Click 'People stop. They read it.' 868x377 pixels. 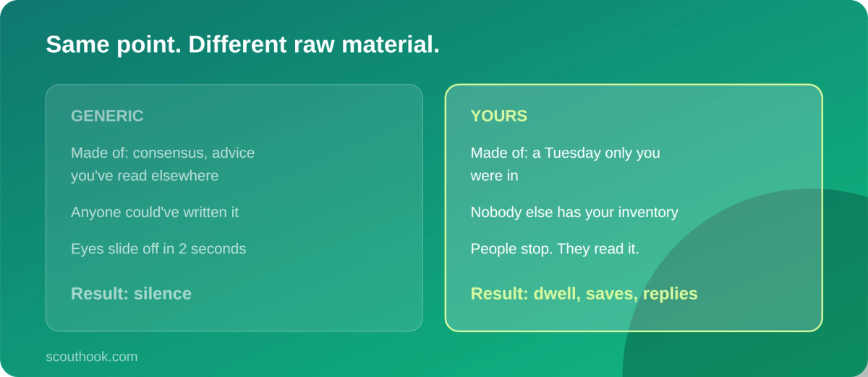(555, 249)
